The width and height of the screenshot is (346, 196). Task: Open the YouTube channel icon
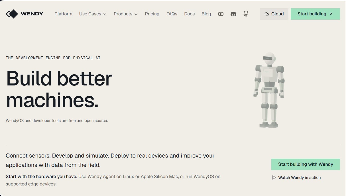tap(221, 14)
